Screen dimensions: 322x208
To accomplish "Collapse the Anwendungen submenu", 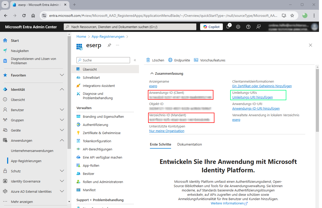I will click(x=62, y=140).
